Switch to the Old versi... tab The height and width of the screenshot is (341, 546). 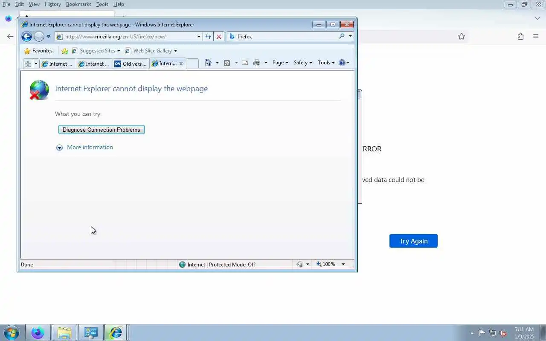(131, 64)
